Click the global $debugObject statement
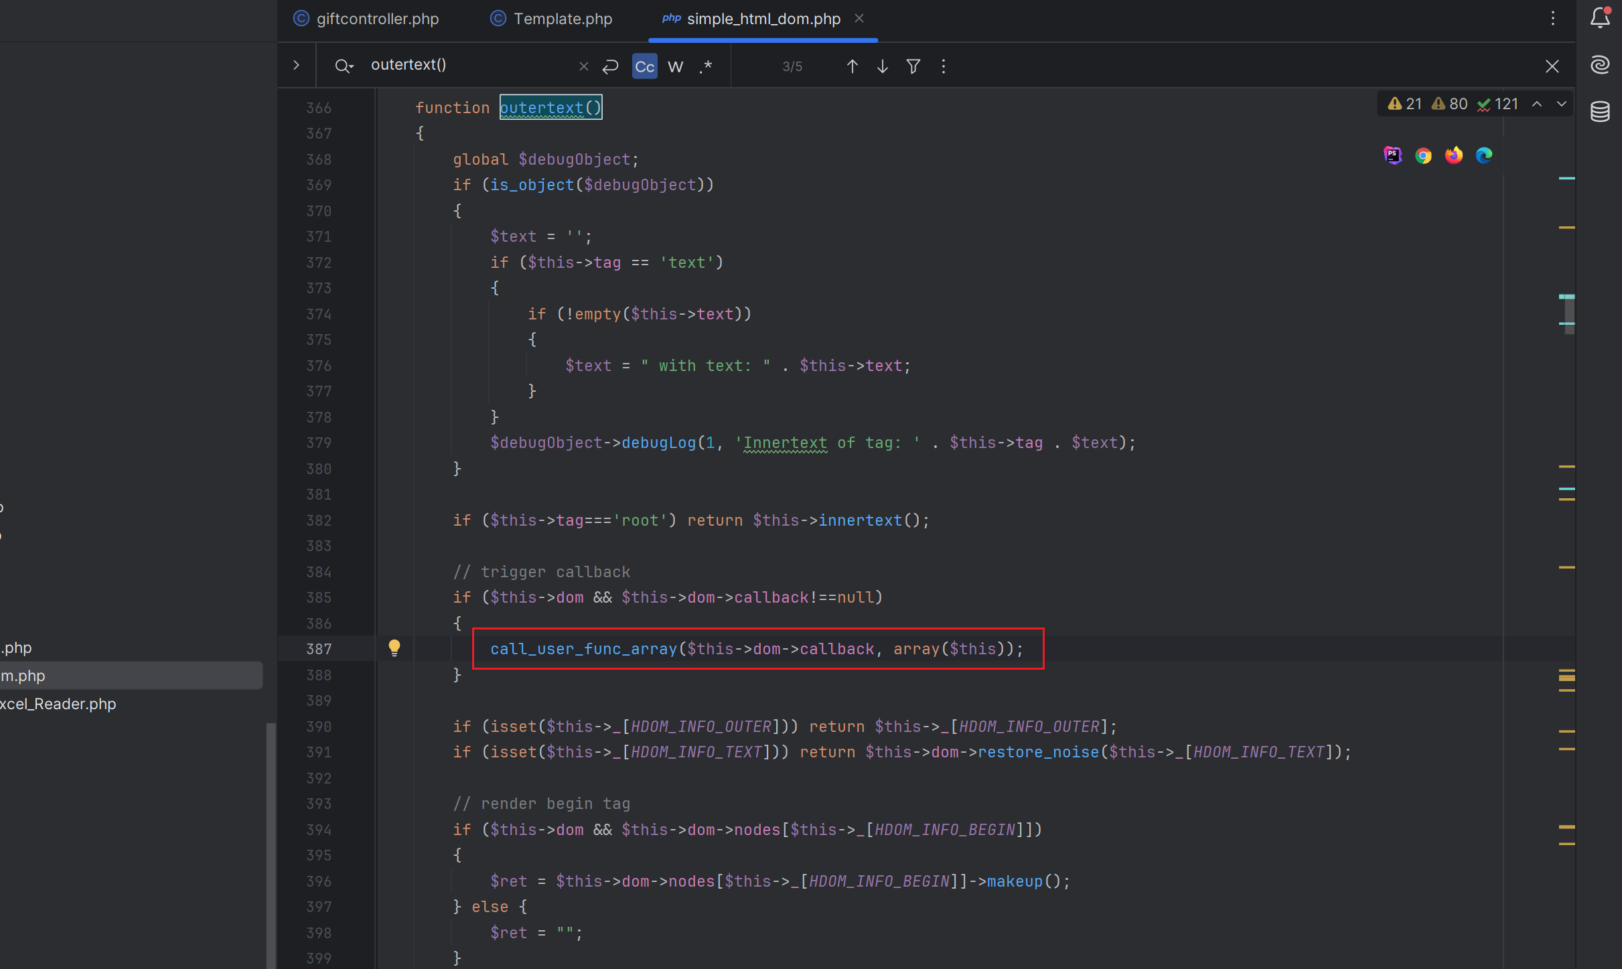 point(546,159)
